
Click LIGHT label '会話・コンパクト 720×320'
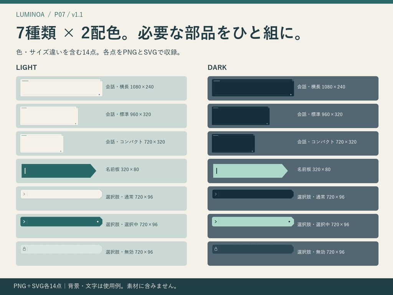[x=135, y=142]
